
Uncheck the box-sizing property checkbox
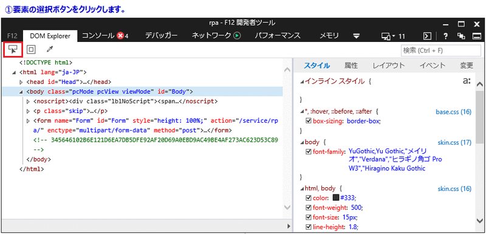[x=309, y=121]
